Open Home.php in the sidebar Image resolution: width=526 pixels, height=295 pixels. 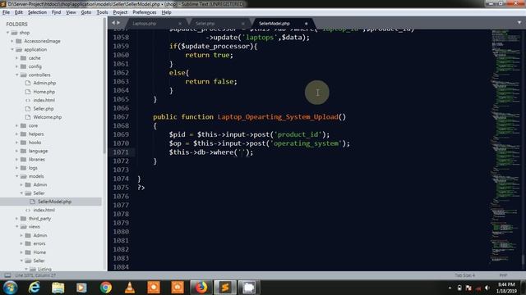44,92
